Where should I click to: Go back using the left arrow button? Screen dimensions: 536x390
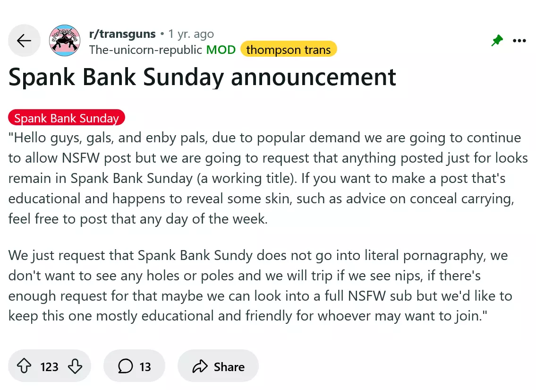[x=24, y=41]
